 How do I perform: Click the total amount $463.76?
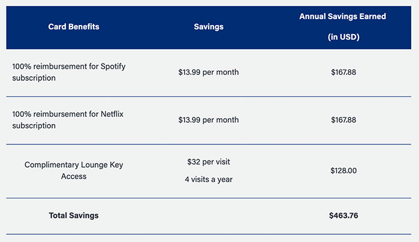[x=343, y=215]
